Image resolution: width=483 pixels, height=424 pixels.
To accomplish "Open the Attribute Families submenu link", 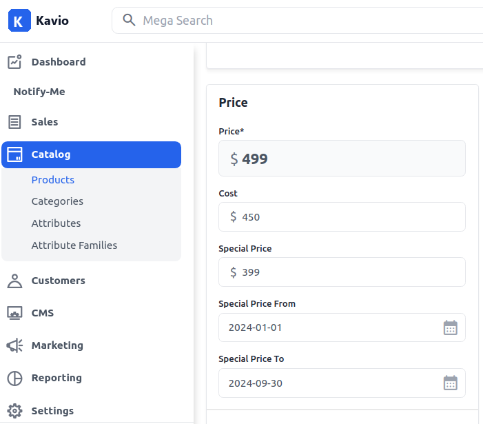I will (x=74, y=245).
